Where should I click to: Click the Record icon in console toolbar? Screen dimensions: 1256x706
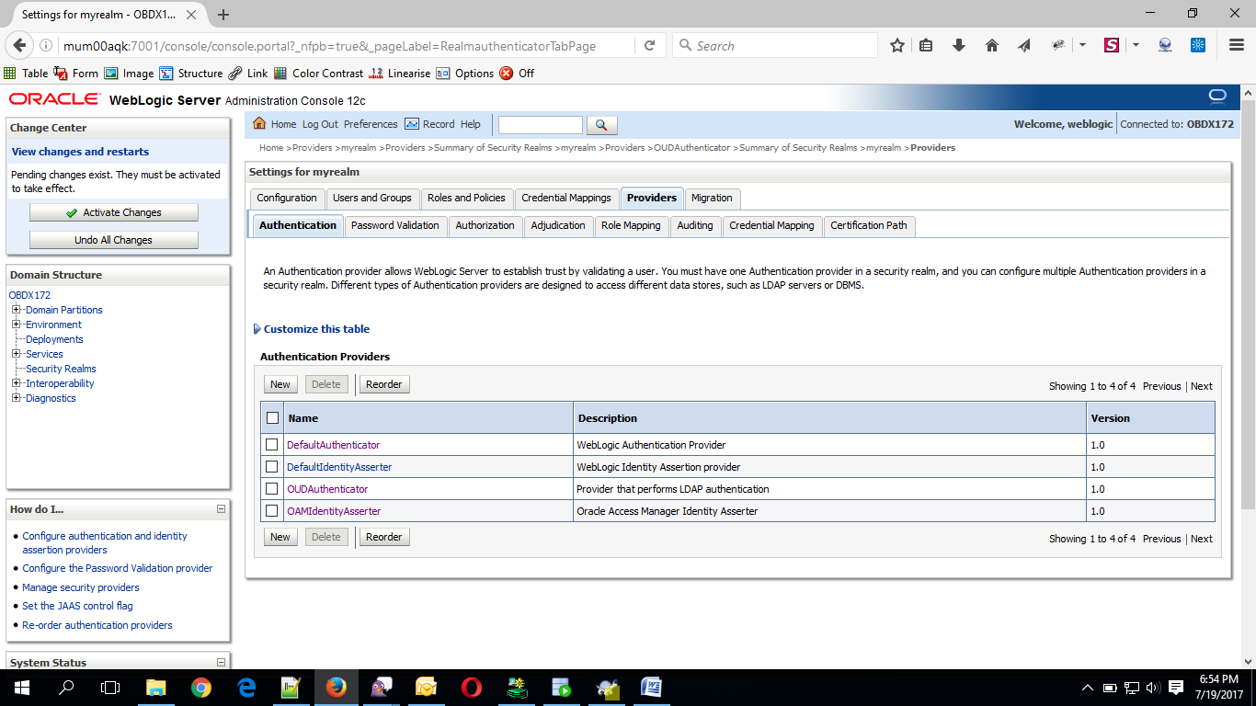412,124
